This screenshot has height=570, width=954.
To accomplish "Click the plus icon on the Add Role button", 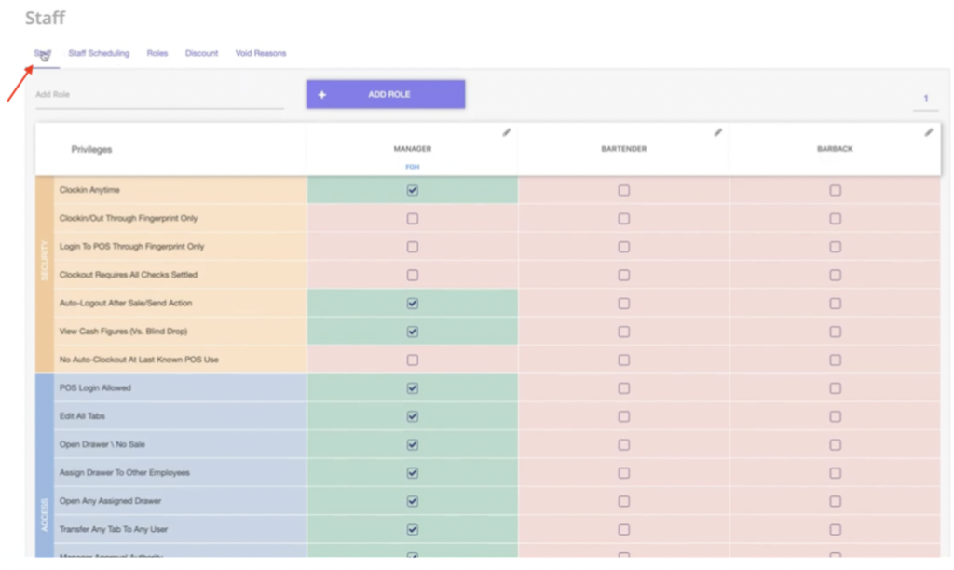I will (321, 94).
